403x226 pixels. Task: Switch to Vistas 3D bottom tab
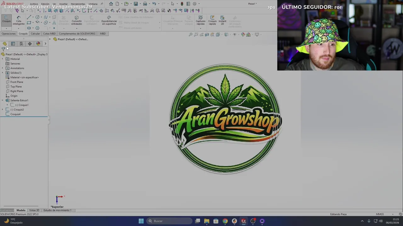point(34,210)
